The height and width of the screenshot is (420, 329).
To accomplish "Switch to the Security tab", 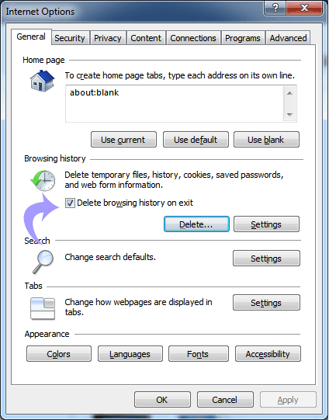I will click(70, 38).
